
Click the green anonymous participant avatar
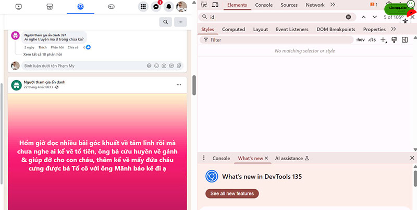[x=16, y=85]
